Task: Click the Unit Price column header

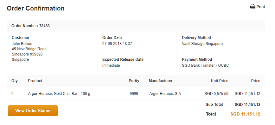Action: tap(220, 81)
